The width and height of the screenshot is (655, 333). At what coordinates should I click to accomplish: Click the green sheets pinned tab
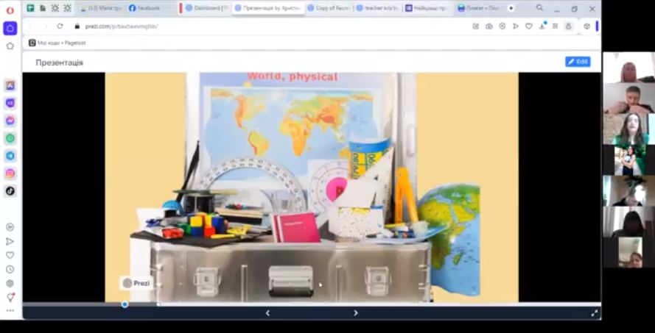click(30, 8)
